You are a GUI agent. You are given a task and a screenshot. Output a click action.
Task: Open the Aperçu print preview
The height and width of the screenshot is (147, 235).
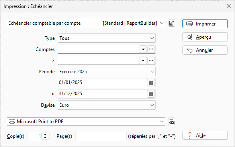[x=205, y=37]
